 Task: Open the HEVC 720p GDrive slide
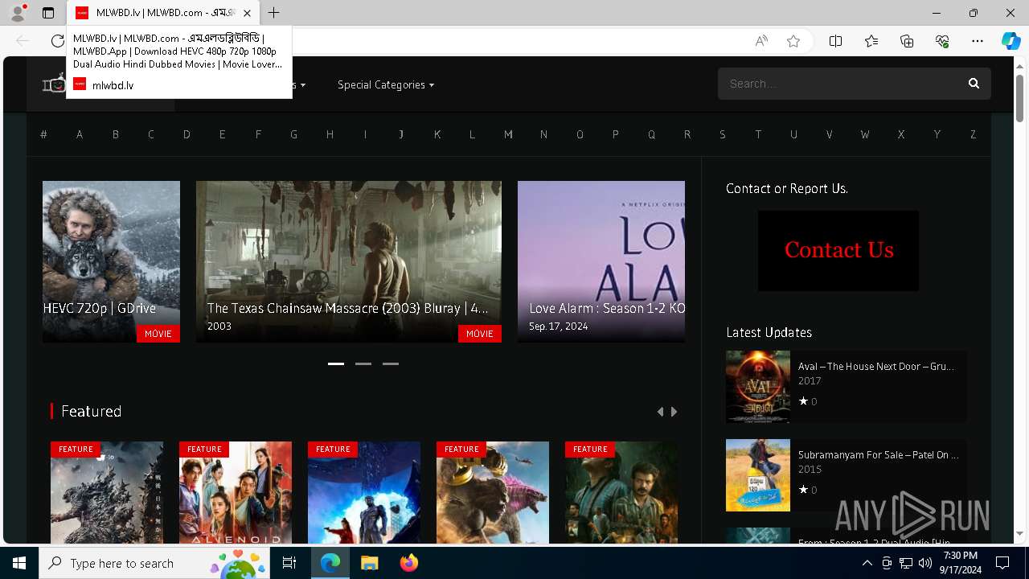(111, 261)
